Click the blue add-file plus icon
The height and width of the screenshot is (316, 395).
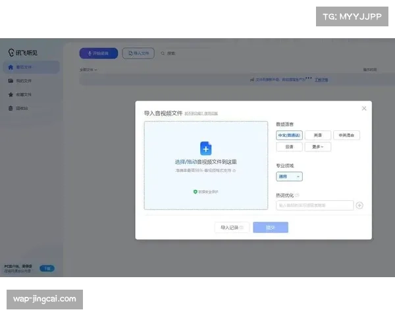pos(206,148)
